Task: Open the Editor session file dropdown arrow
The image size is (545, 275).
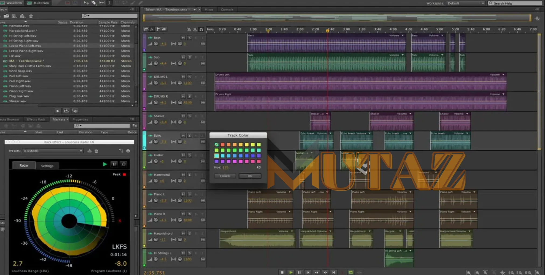Action: (x=194, y=10)
